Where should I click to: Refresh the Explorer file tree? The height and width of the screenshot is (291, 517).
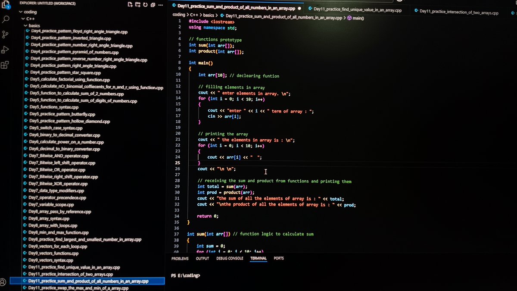coord(145,5)
